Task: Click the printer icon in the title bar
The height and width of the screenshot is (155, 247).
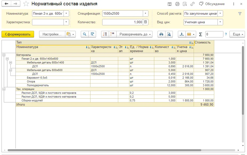Action: (177, 4)
